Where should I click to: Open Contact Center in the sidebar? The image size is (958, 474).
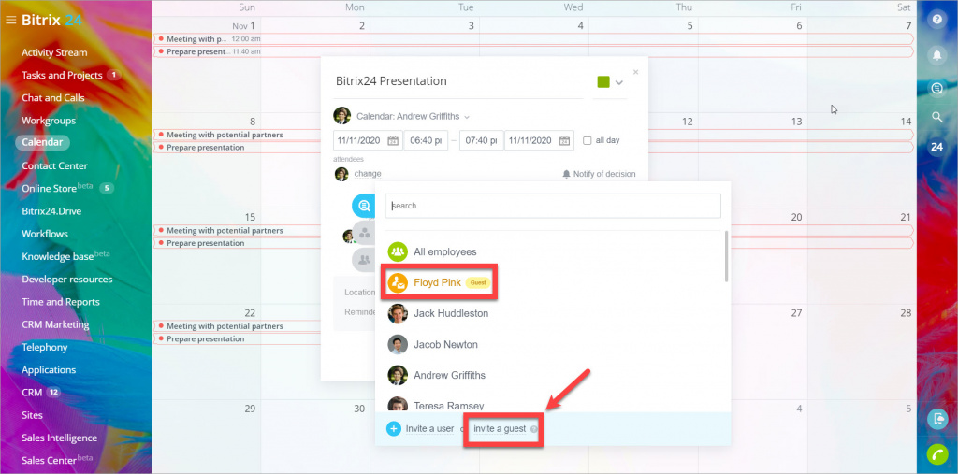pos(55,165)
